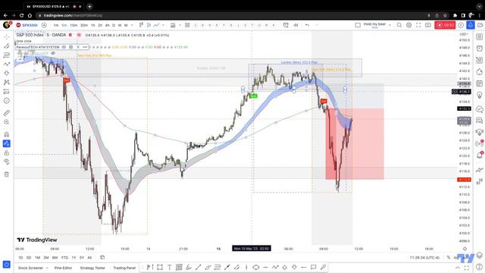Image resolution: width=485 pixels, height=273 pixels.
Task: Select the trend line drawing tool
Action: tap(7, 45)
